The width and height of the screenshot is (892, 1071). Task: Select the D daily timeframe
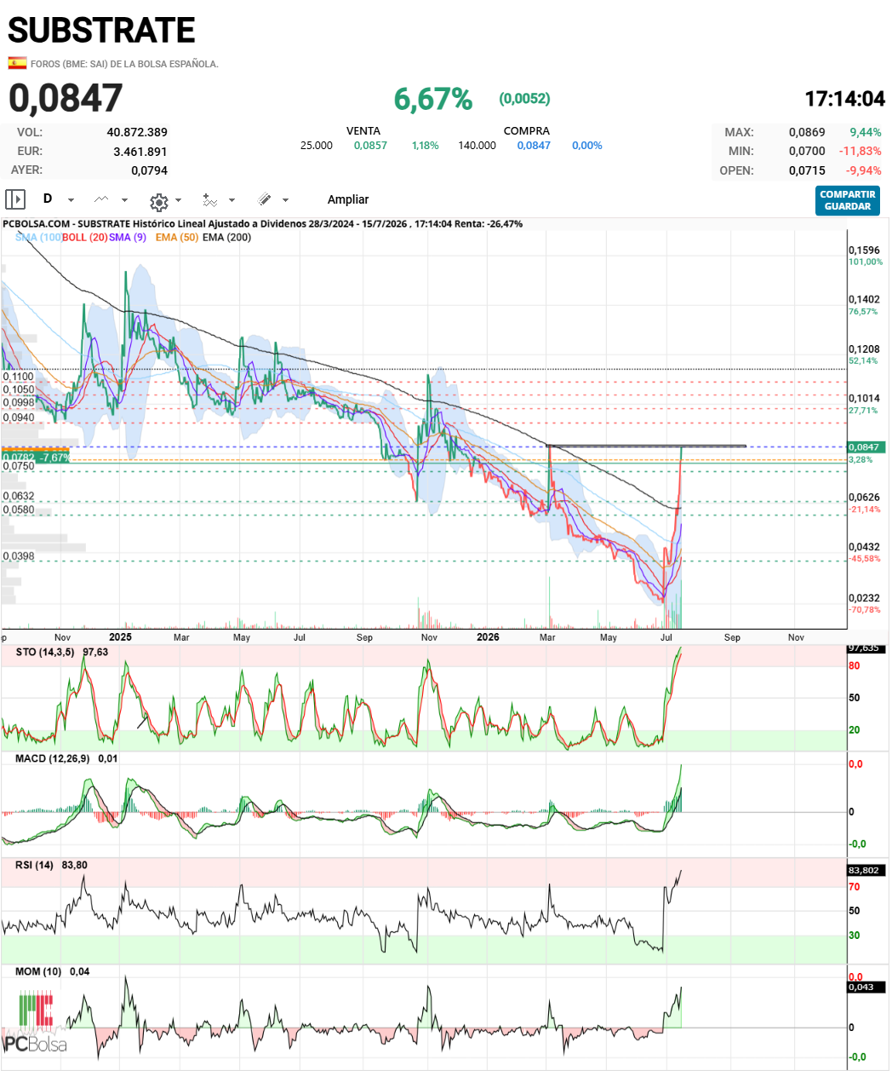click(x=48, y=199)
